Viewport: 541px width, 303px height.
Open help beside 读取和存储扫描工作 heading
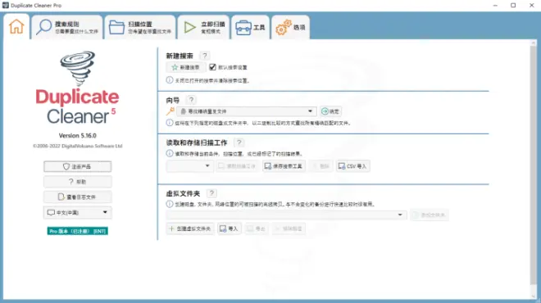coord(239,142)
